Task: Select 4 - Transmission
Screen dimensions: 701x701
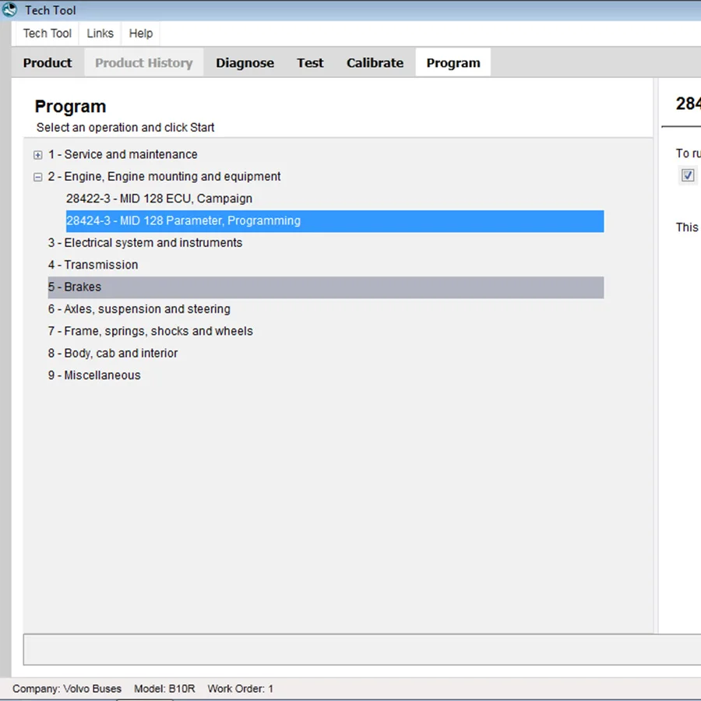Action: point(93,265)
